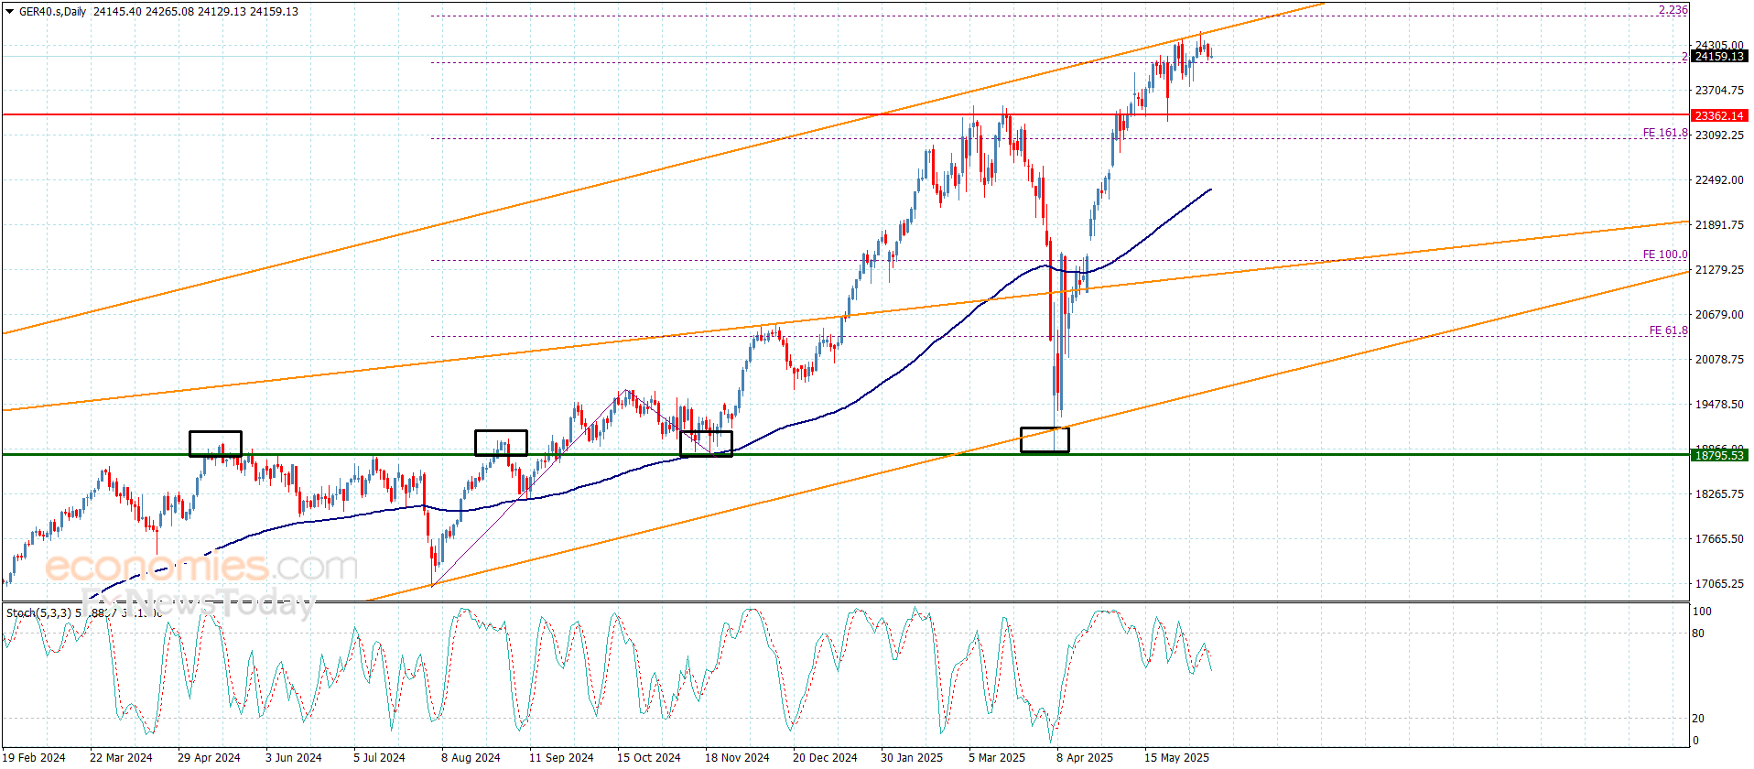The image size is (1754, 769).
Task: Select the black rectangle above 8 Aug 2024
Action: click(501, 443)
